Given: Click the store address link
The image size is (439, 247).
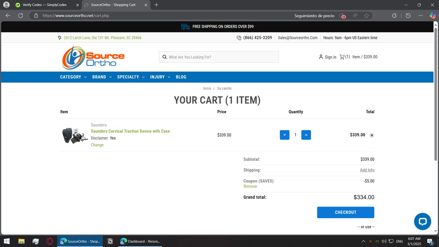Looking at the screenshot, I should pyautogui.click(x=102, y=38).
